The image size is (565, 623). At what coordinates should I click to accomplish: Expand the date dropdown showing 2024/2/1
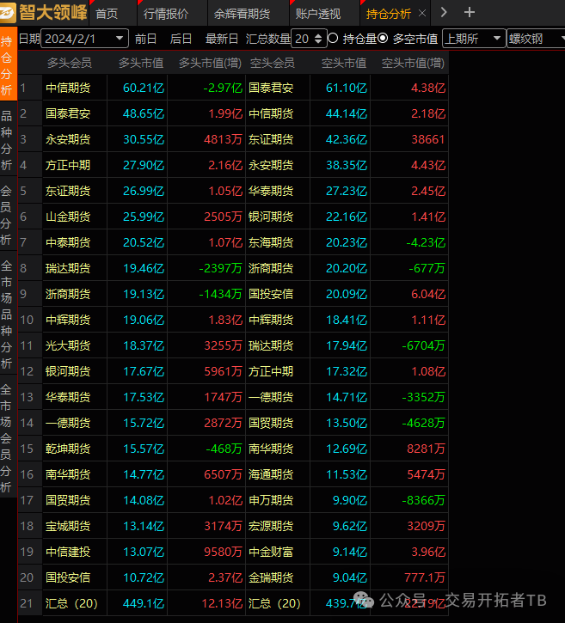[119, 39]
